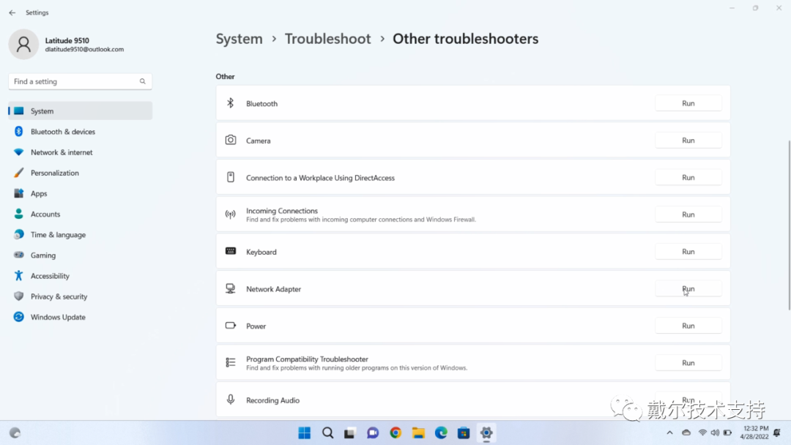The image size is (791, 445).
Task: Run the Keyboard troubleshooter
Action: tap(688, 252)
